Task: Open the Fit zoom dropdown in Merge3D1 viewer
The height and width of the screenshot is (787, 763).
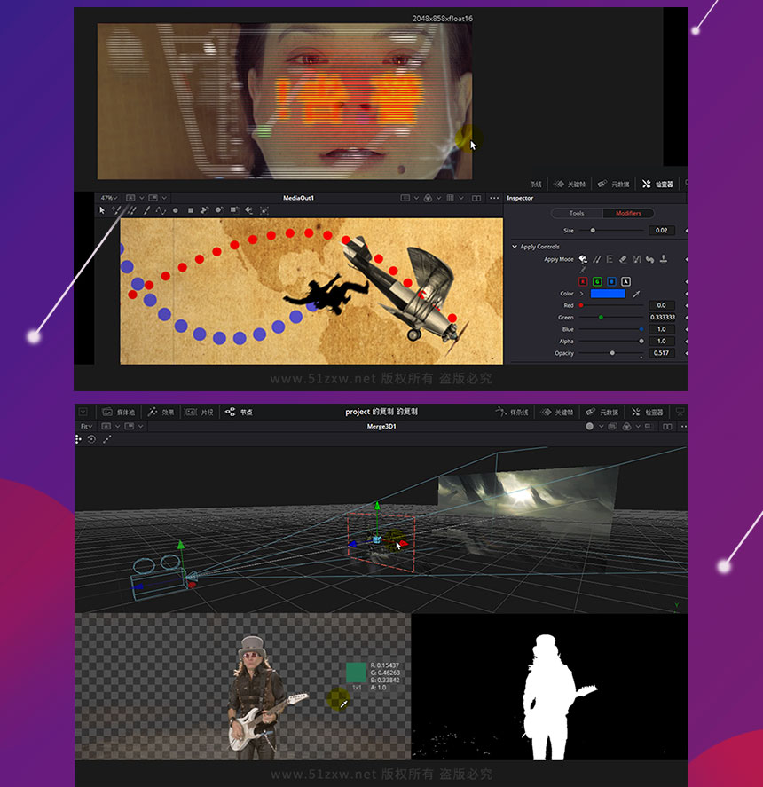Action: tap(86, 426)
